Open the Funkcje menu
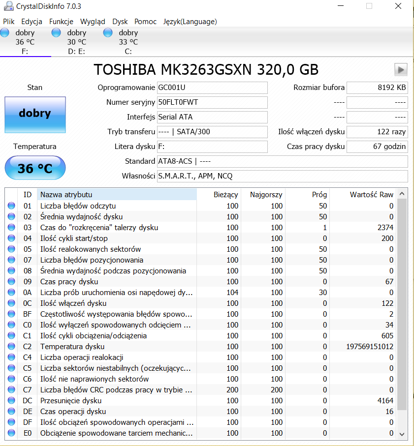This screenshot has height=446, width=414. click(x=61, y=22)
